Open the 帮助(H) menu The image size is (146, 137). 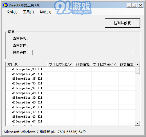click(x=45, y=12)
